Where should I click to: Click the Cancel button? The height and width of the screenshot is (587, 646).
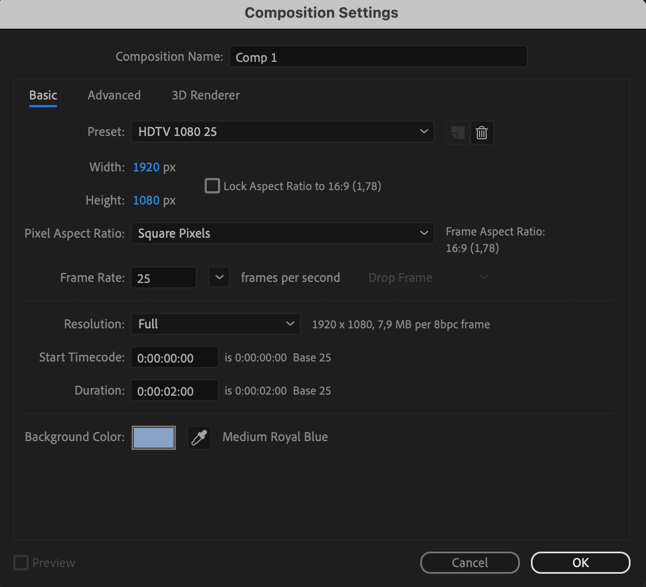[x=470, y=563]
